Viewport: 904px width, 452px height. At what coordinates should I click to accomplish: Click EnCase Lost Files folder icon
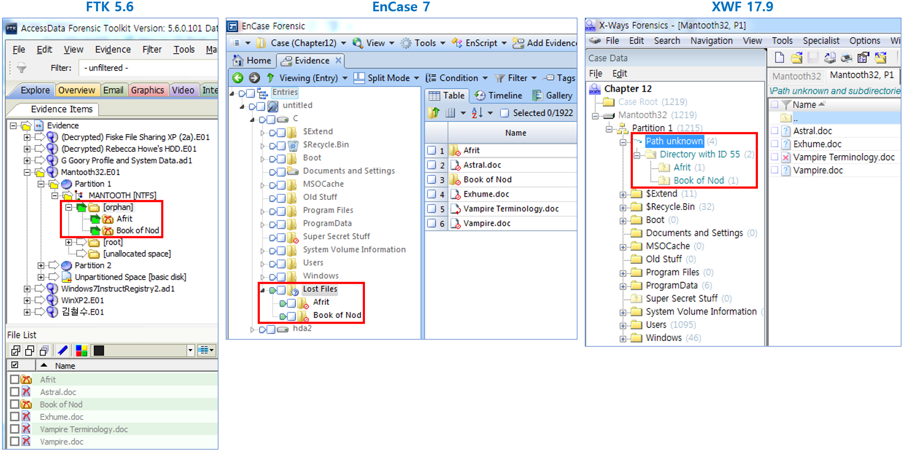coord(293,289)
